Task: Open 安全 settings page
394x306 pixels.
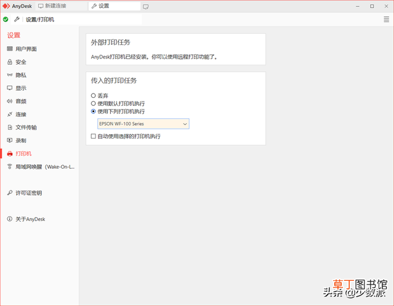Action: pos(39,62)
